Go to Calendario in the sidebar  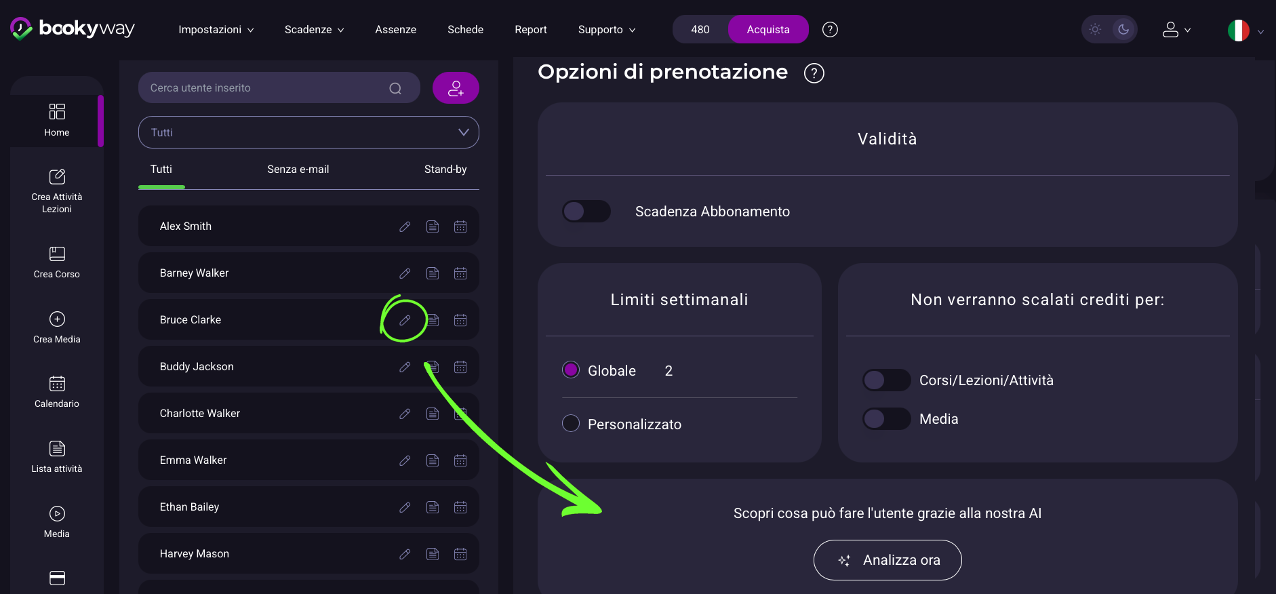pos(57,392)
